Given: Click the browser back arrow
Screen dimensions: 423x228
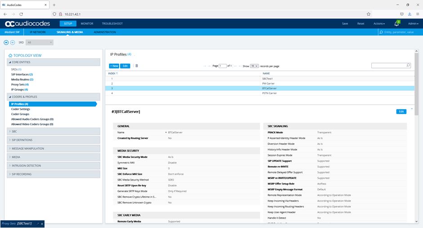Looking at the screenshot, I should 5,14.
